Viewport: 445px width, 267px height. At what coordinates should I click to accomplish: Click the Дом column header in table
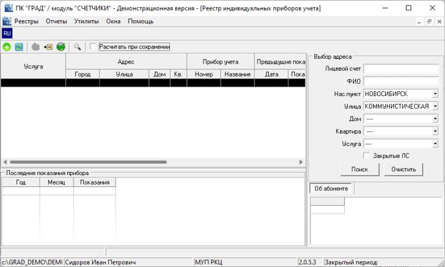[x=160, y=74]
